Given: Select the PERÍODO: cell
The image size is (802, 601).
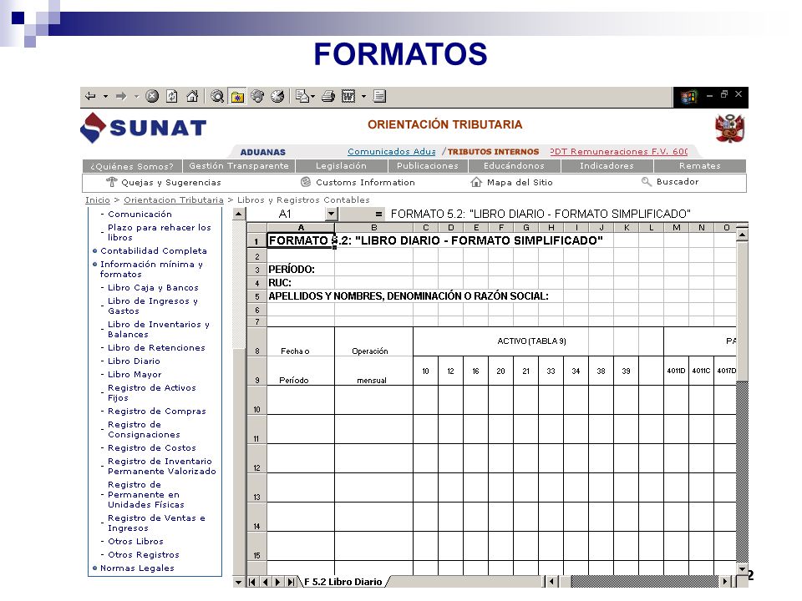Looking at the screenshot, I should (301, 270).
